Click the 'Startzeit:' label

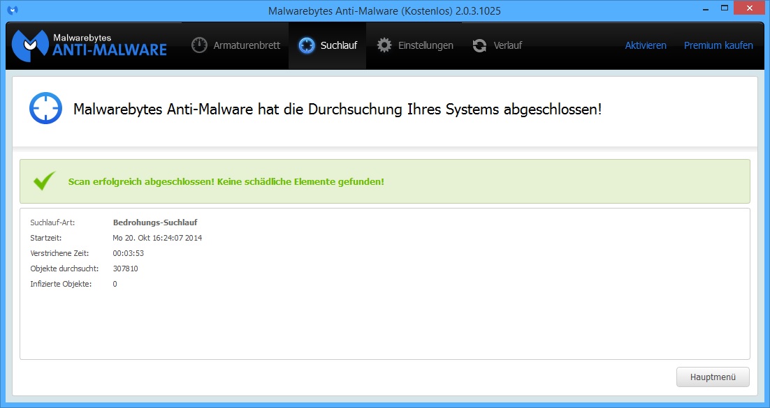click(45, 238)
